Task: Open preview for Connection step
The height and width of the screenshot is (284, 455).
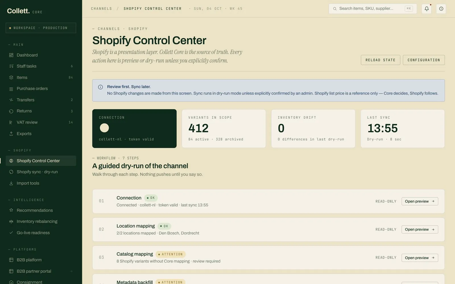Action: pos(420,201)
